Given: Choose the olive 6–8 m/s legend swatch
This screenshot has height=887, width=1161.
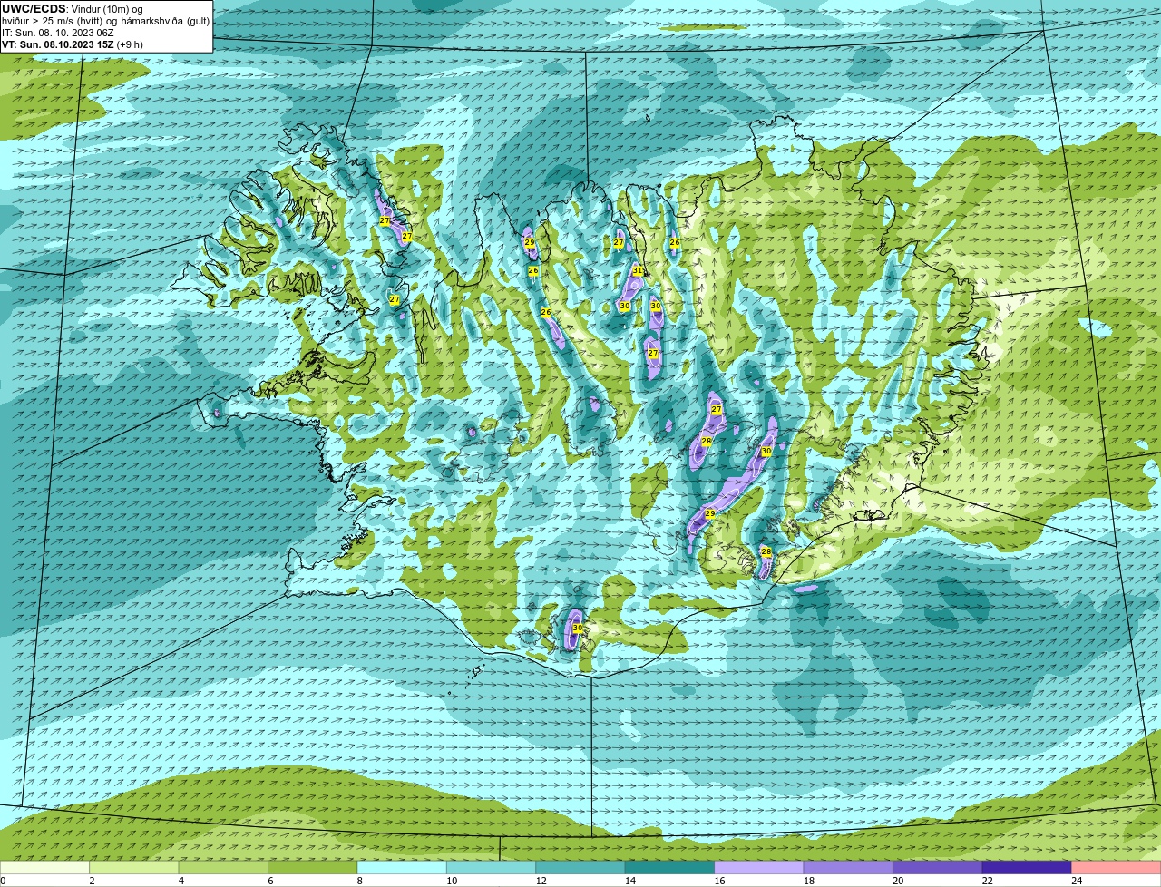Looking at the screenshot, I should coord(313,867).
